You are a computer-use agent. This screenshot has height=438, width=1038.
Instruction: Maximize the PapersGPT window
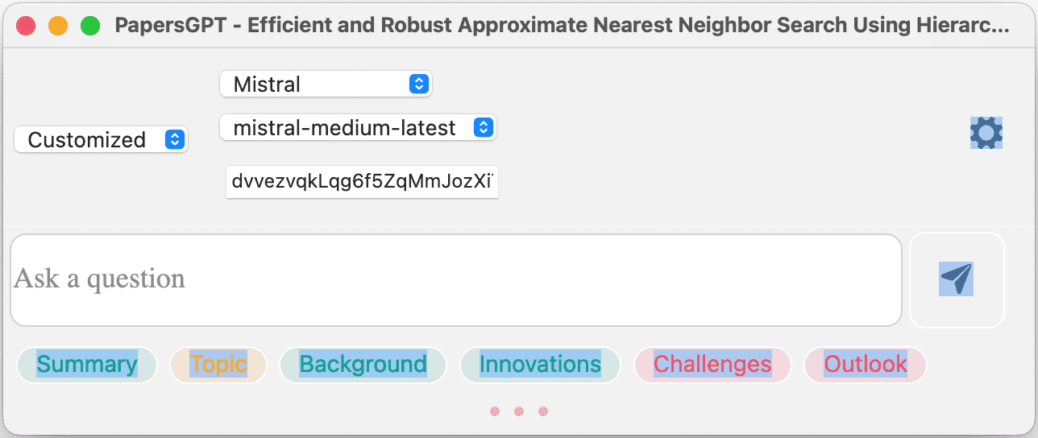tap(90, 26)
